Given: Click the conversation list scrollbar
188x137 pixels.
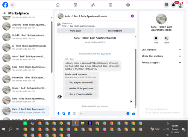Looking at the screenshot, I should pos(52,47).
